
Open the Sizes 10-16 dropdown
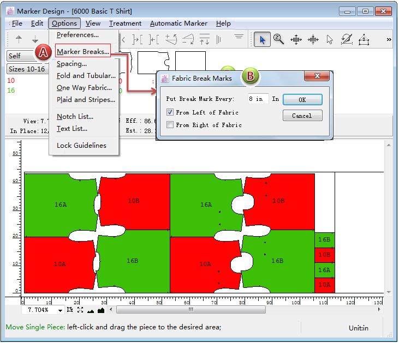[26, 69]
